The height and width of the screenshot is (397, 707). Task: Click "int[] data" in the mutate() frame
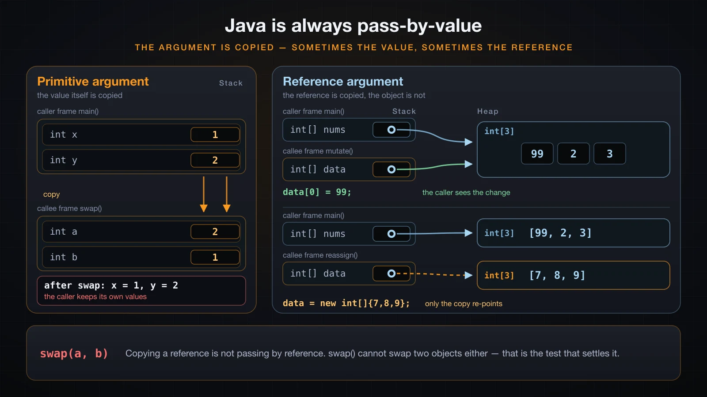pos(318,169)
